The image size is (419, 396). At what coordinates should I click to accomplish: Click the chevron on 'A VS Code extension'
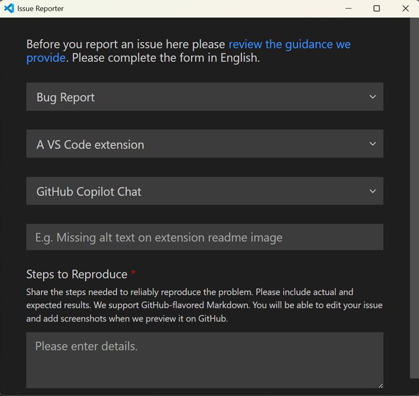click(373, 144)
